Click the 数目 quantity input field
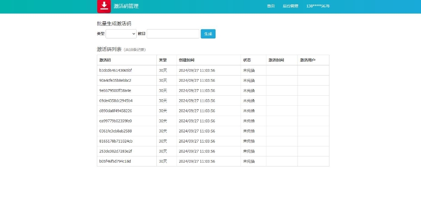Screen dimensions: 421x219 pyautogui.click(x=173, y=34)
